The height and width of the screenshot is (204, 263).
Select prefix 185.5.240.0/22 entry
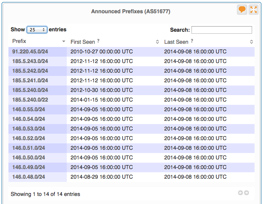tap(30, 100)
